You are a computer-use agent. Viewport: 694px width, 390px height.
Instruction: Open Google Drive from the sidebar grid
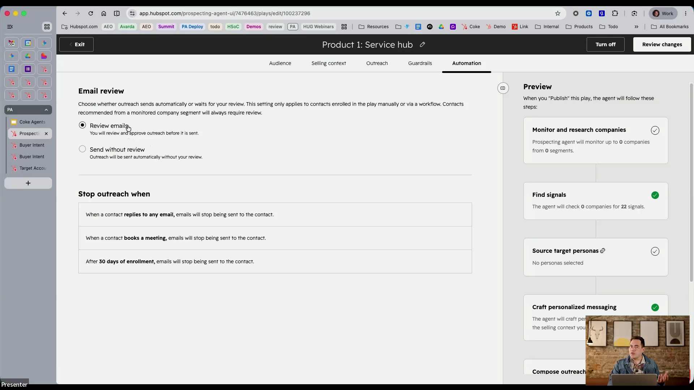point(28,56)
